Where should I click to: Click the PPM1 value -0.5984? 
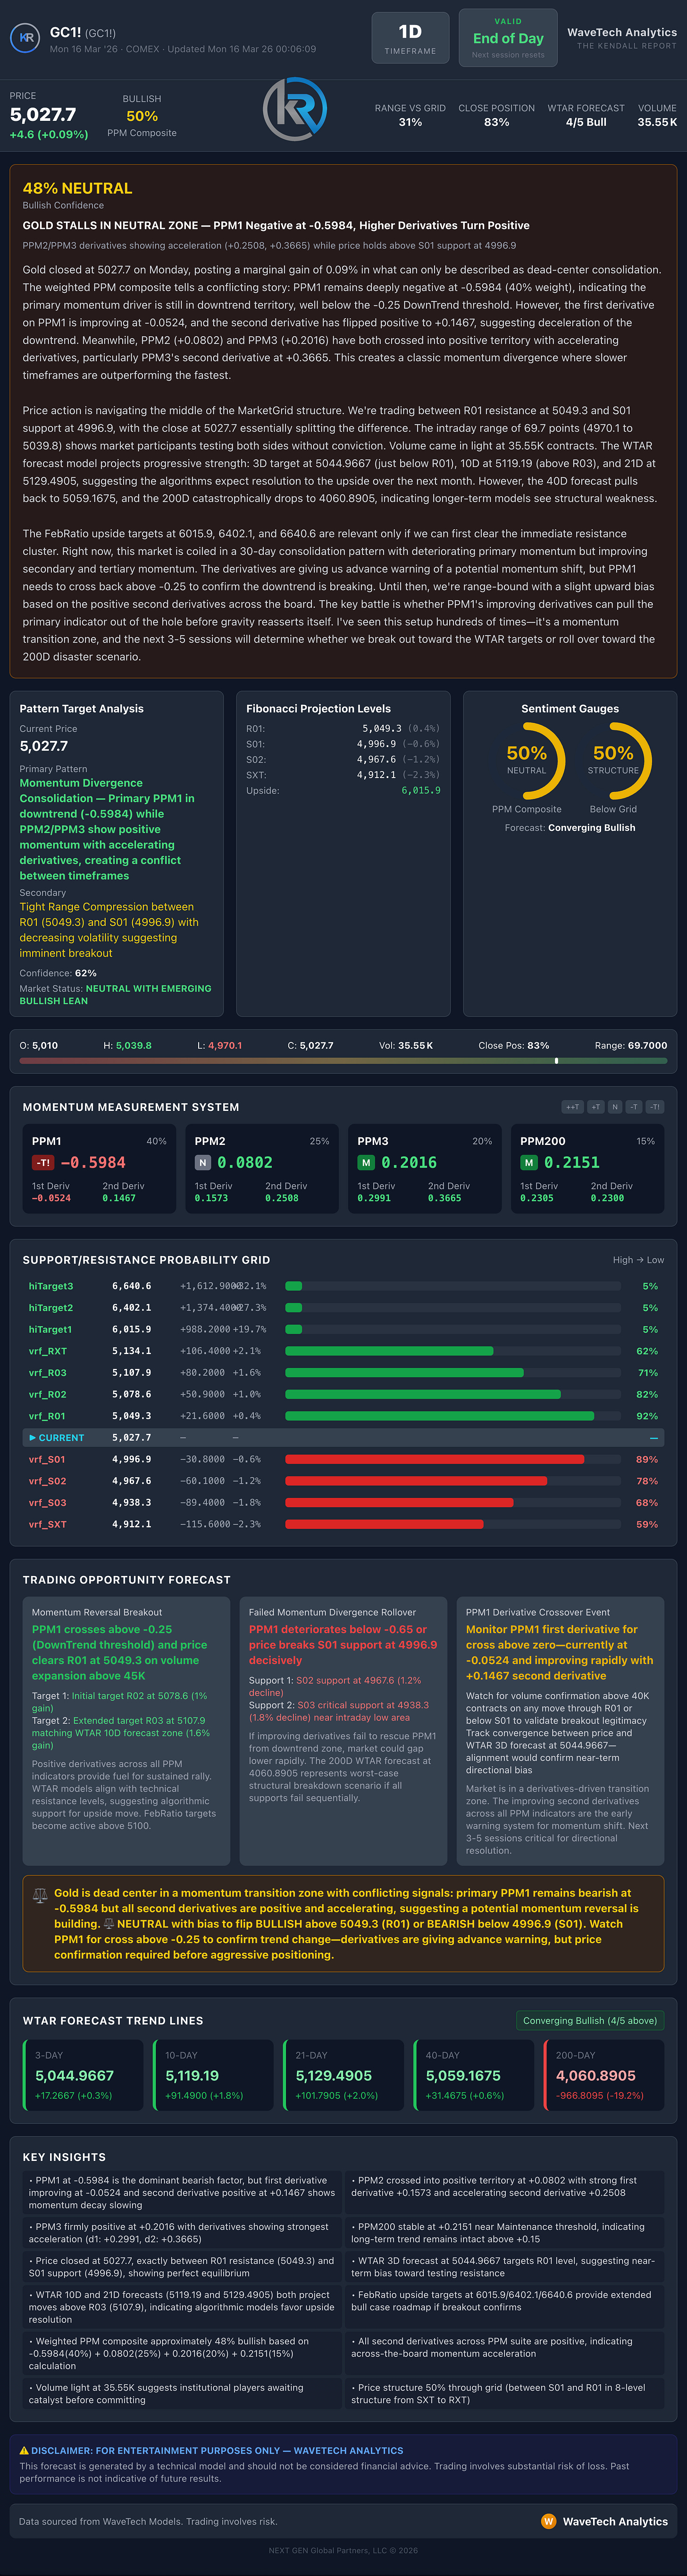[x=93, y=1163]
